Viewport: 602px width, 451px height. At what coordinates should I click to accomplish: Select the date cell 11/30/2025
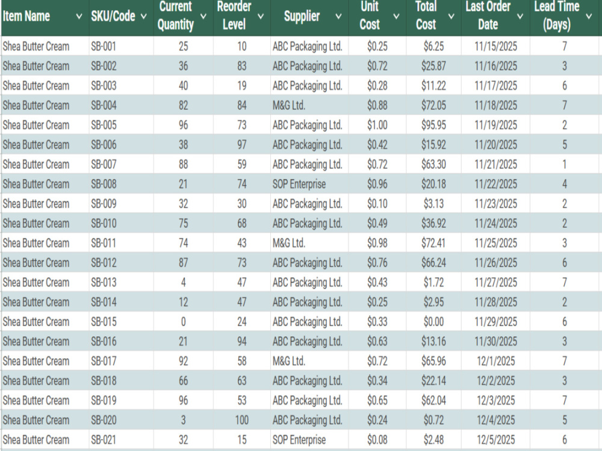coord(495,342)
